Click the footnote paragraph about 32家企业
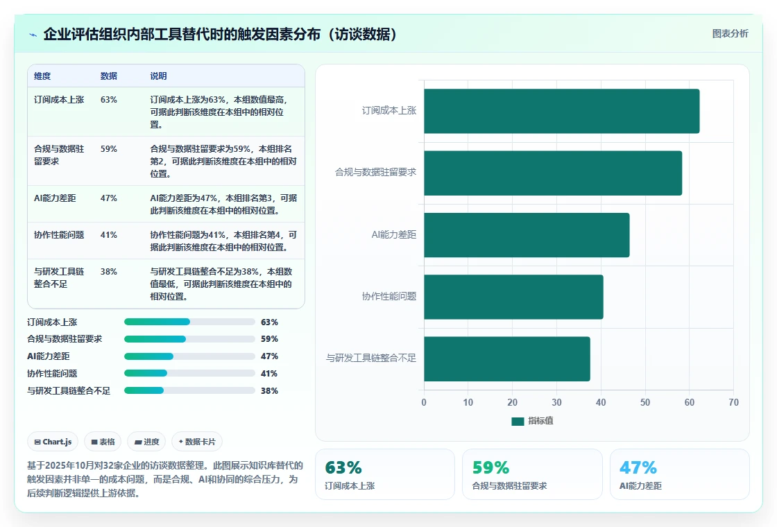777x527 pixels. (x=165, y=479)
